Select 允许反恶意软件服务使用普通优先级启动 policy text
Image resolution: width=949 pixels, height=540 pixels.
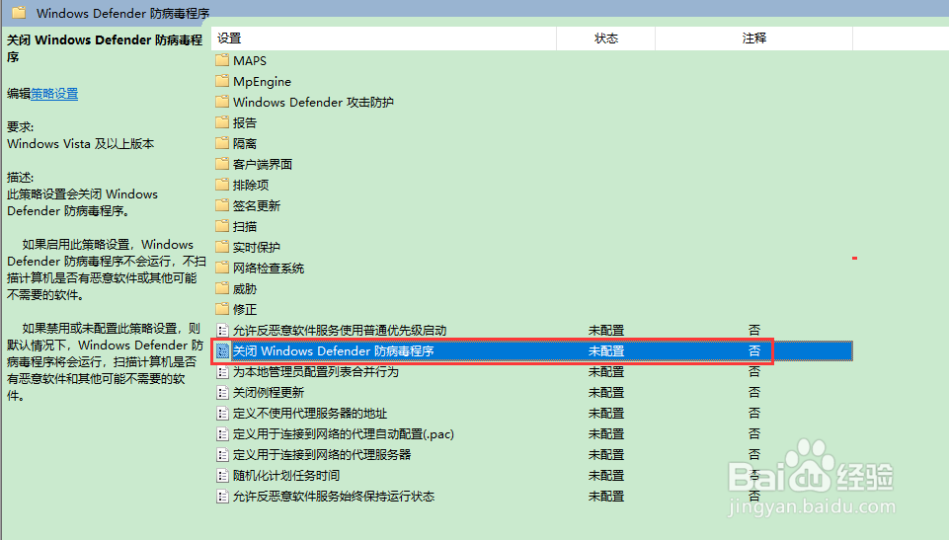340,330
